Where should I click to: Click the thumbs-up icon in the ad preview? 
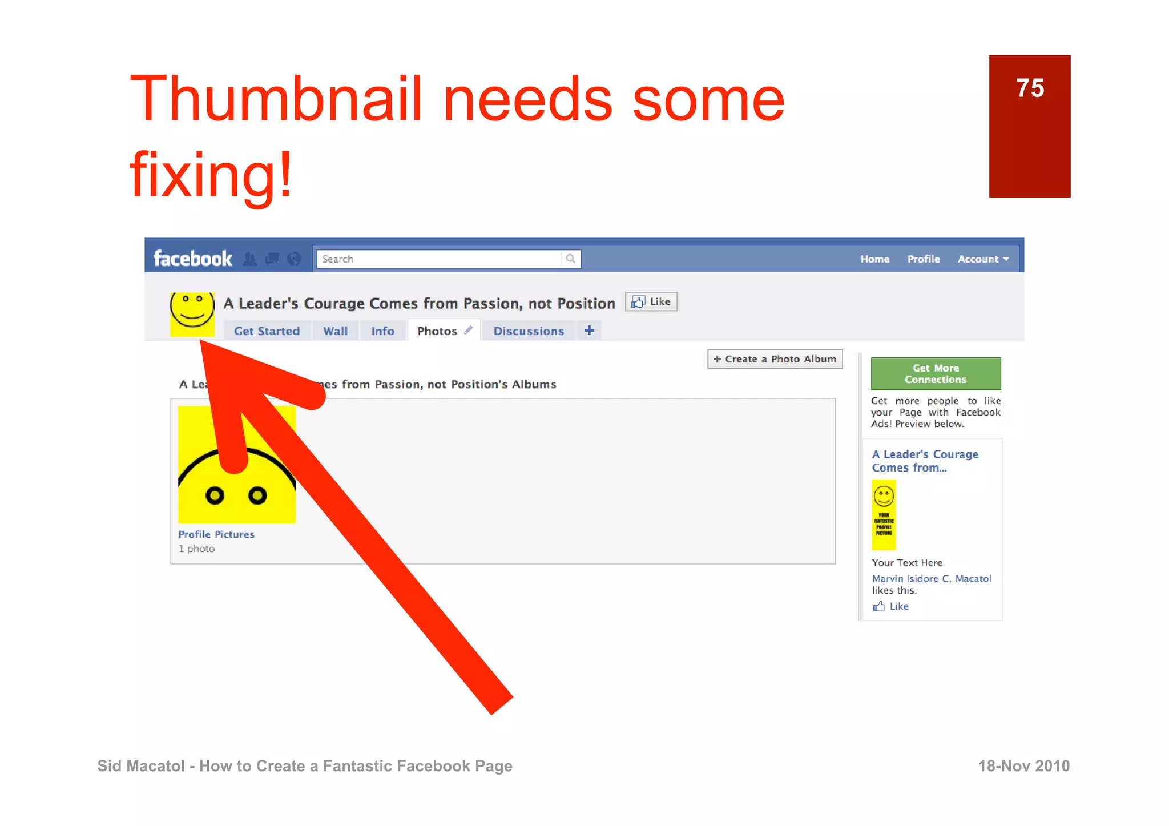click(878, 606)
